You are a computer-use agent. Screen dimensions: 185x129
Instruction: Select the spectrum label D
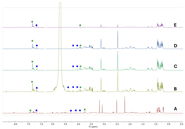tap(175, 46)
